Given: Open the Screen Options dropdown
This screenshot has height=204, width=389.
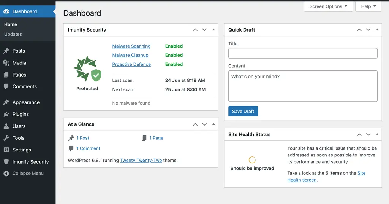Looking at the screenshot, I should [328, 6].
